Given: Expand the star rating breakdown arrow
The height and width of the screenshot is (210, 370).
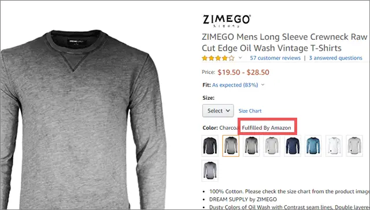Looking at the screenshot, I should (x=240, y=58).
